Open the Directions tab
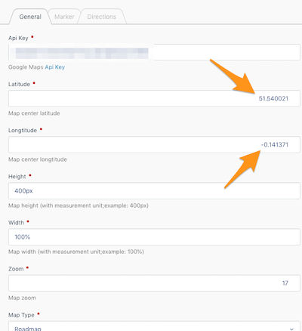302x331 pixels. [102, 17]
